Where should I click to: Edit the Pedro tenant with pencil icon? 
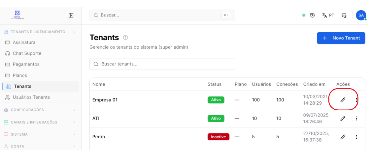343,137
